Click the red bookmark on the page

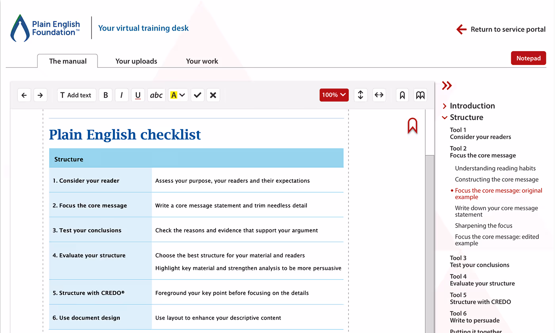click(412, 125)
